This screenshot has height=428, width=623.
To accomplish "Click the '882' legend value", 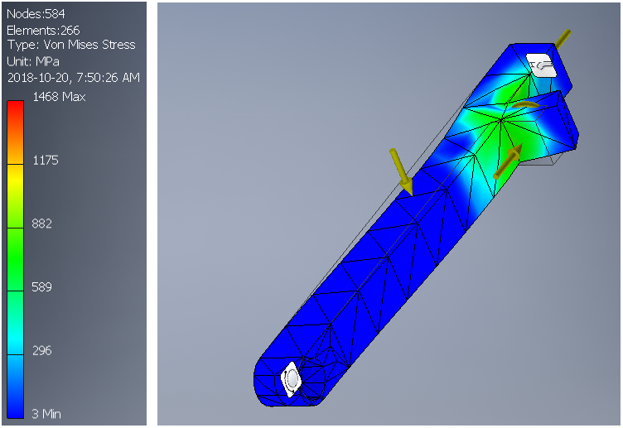I will 42,224.
